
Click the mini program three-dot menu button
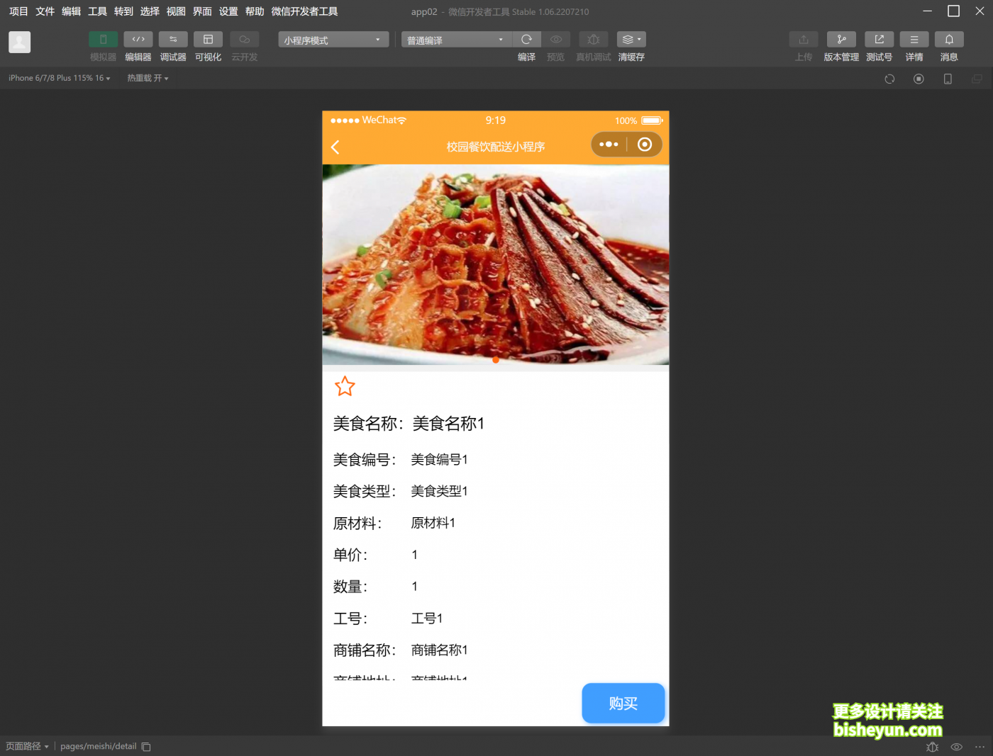click(x=609, y=145)
